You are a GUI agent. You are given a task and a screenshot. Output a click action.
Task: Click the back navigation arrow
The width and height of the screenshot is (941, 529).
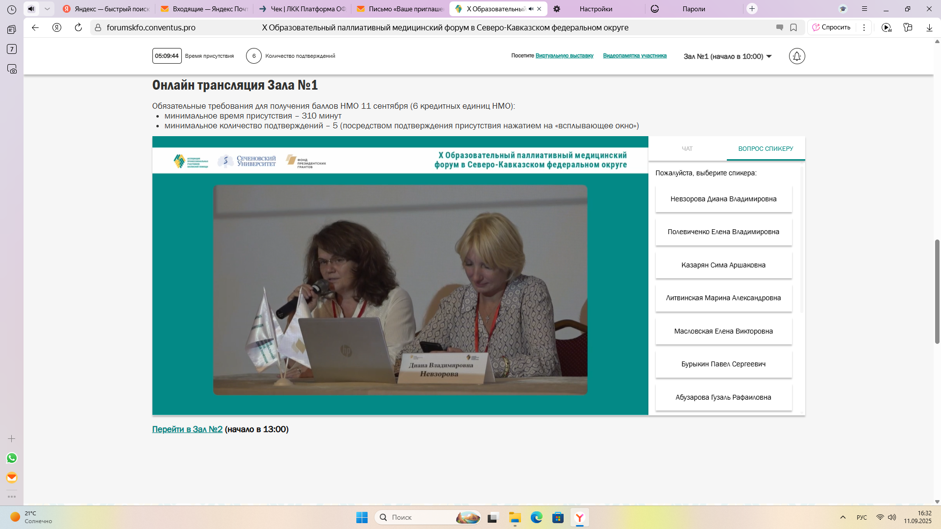[x=35, y=27]
